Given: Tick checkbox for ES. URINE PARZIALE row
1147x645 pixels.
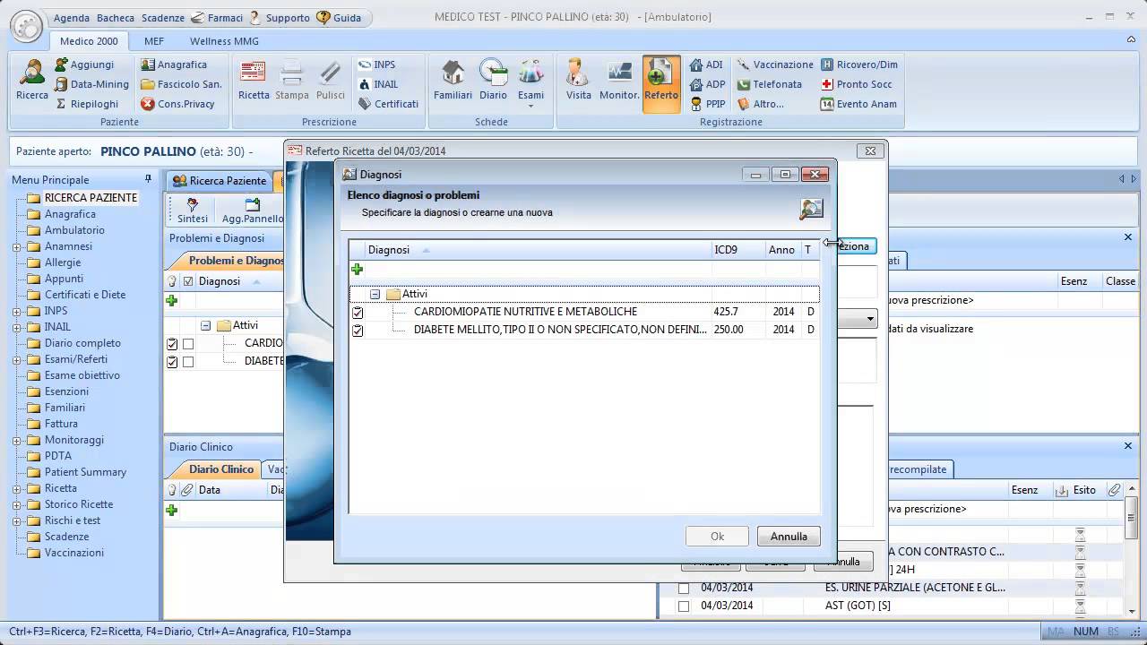Looking at the screenshot, I should (x=684, y=589).
